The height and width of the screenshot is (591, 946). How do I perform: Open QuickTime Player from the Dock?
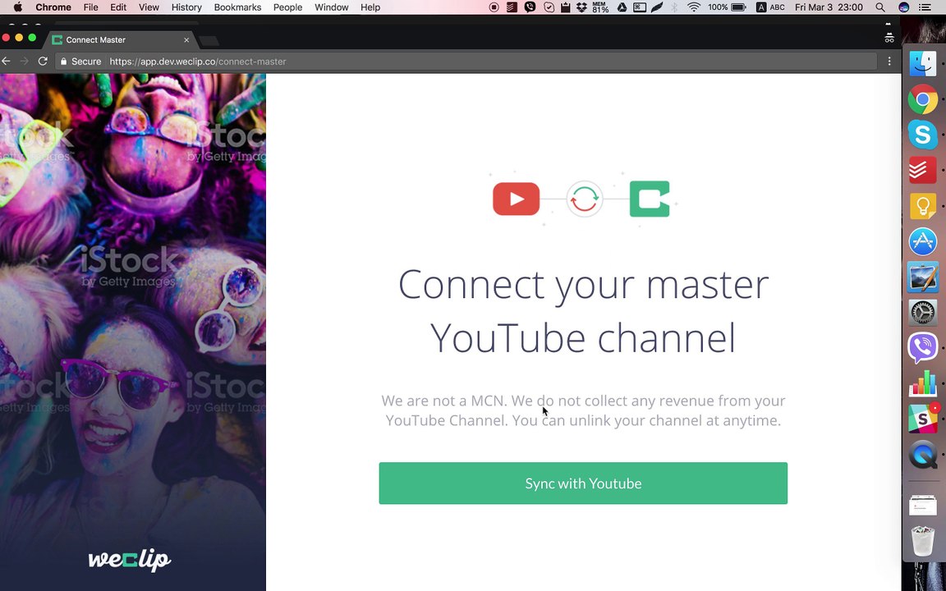click(922, 454)
